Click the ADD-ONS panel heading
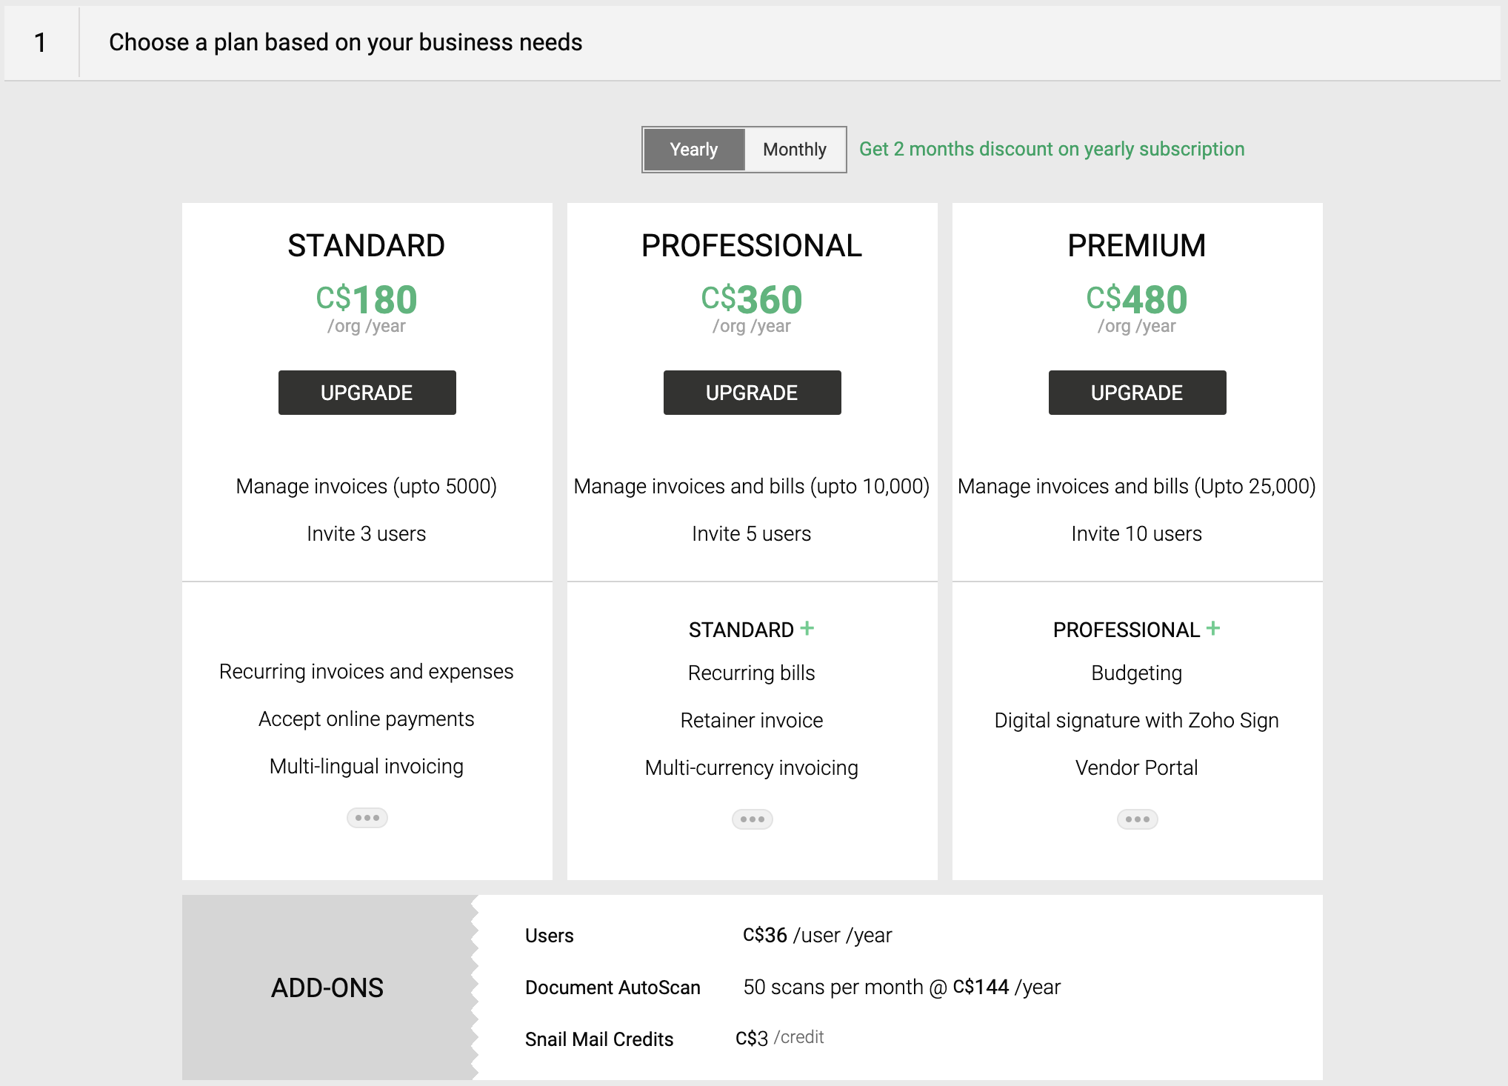This screenshot has height=1086, width=1508. tap(327, 987)
